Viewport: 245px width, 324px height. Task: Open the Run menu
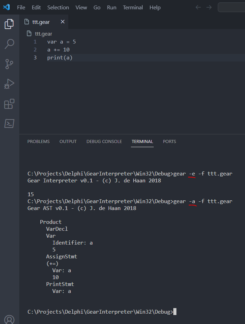112,8
